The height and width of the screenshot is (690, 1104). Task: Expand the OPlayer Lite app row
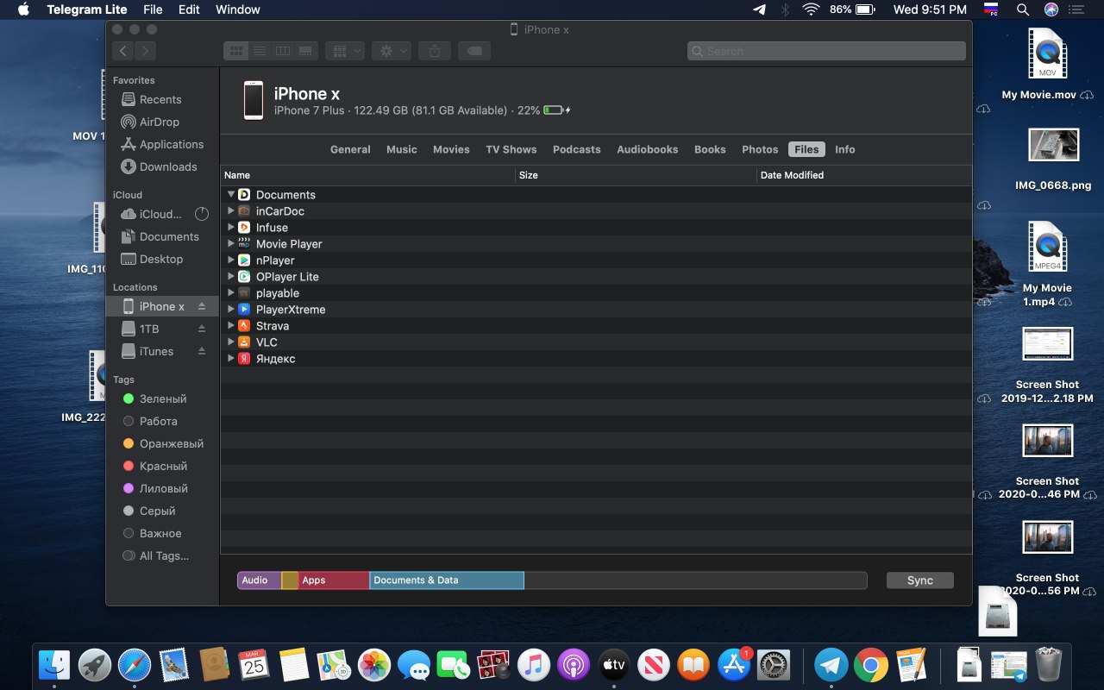231,276
